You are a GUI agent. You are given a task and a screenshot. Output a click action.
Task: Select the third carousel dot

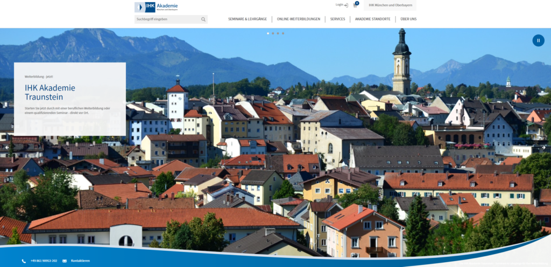point(278,33)
